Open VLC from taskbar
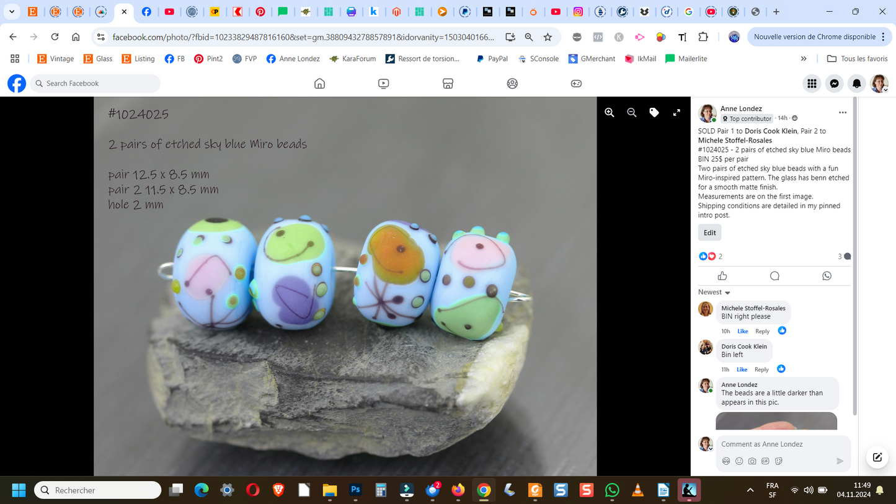Image resolution: width=896 pixels, height=504 pixels. (x=637, y=490)
